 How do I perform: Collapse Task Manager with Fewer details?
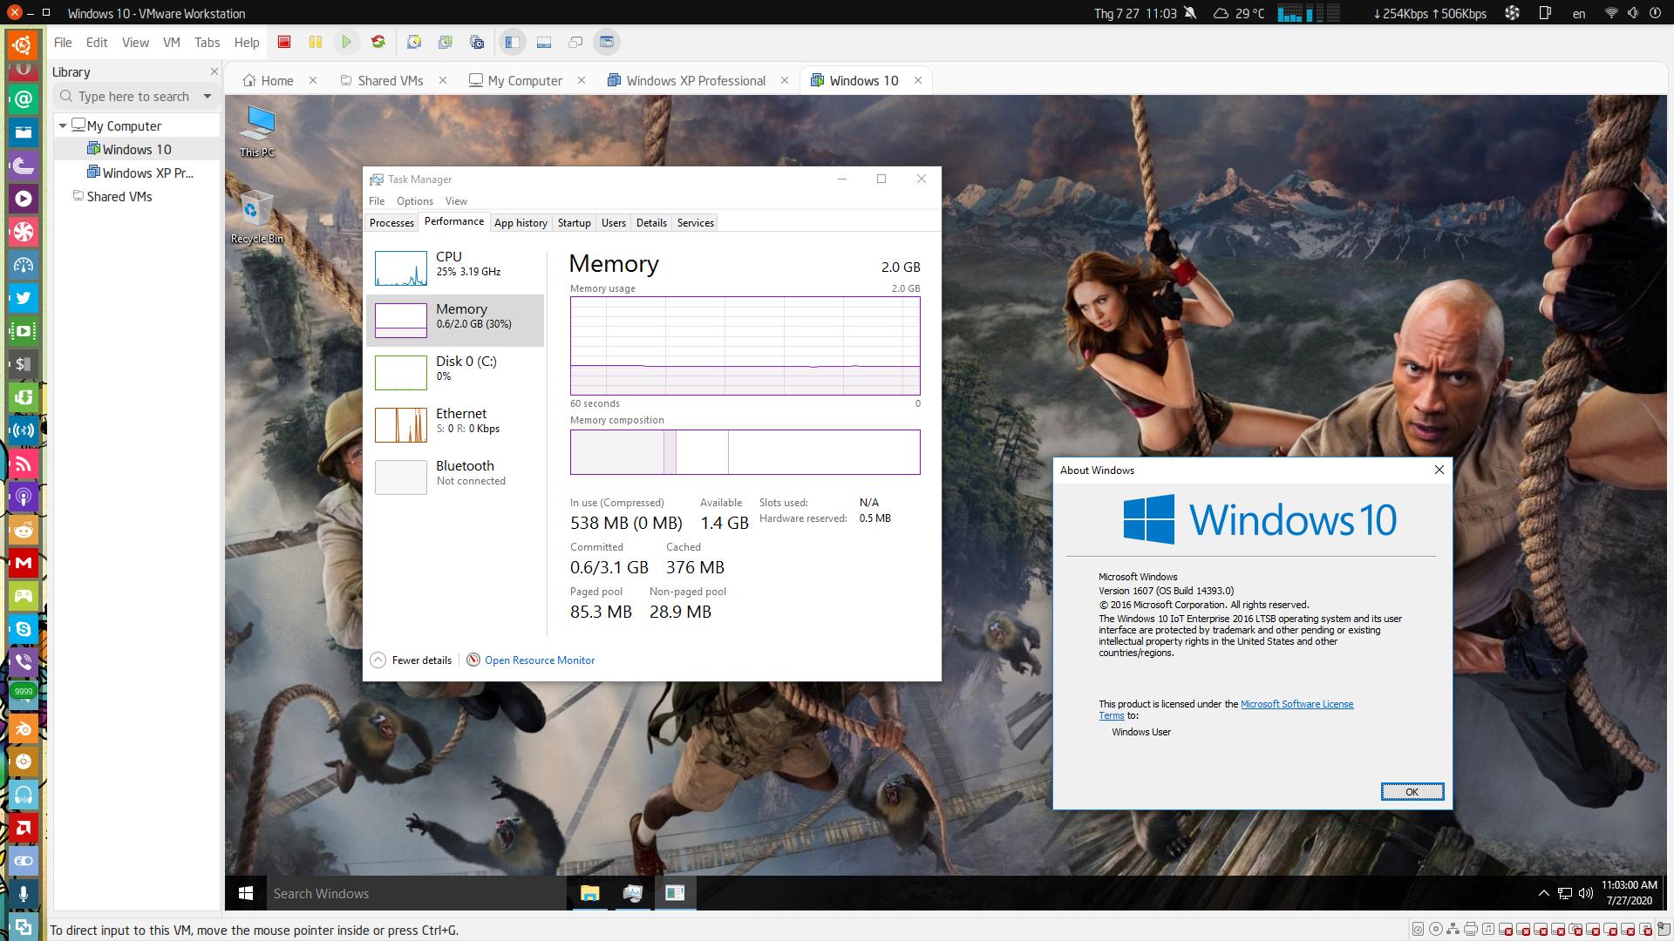(411, 660)
